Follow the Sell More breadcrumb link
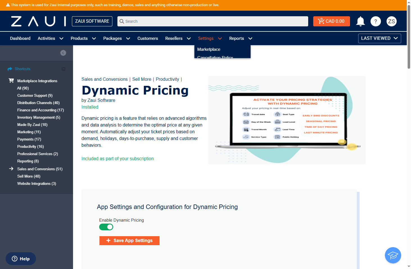The width and height of the screenshot is (411, 269). [x=142, y=79]
